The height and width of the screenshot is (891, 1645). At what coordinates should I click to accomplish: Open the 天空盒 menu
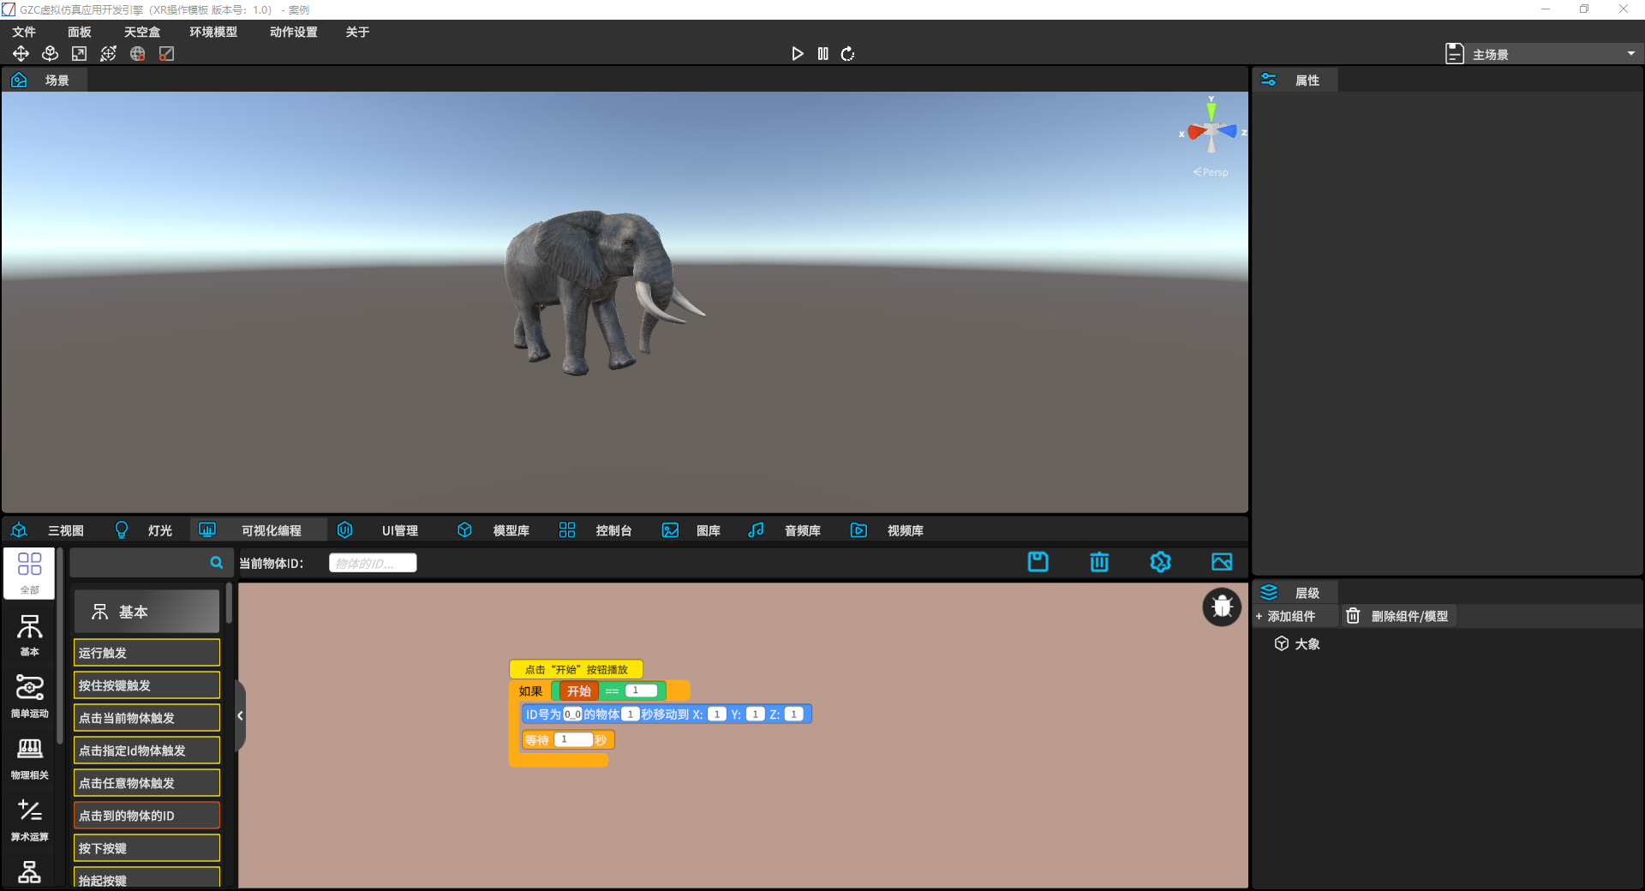[142, 32]
